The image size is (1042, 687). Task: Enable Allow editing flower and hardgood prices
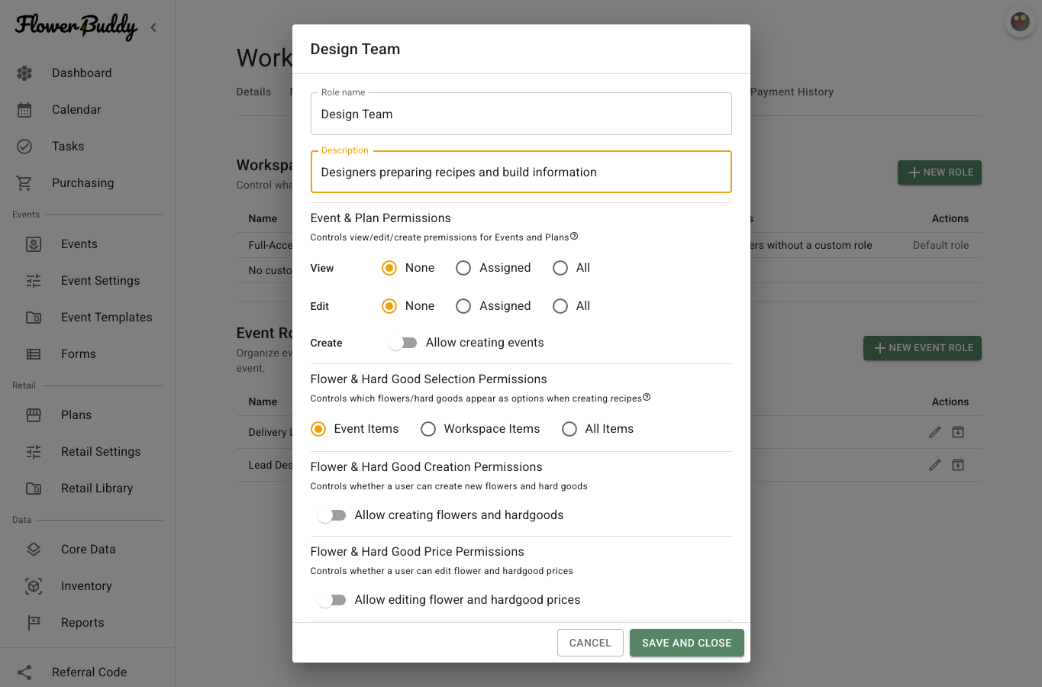coord(331,600)
